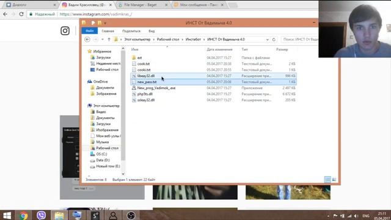Switch to Мои сообщения browser tab
The image size is (391, 220).
tap(199, 5)
